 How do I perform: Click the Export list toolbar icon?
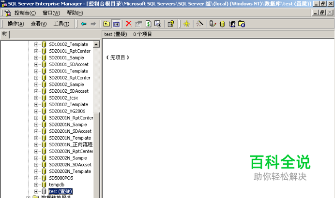pyautogui.click(x=158, y=24)
